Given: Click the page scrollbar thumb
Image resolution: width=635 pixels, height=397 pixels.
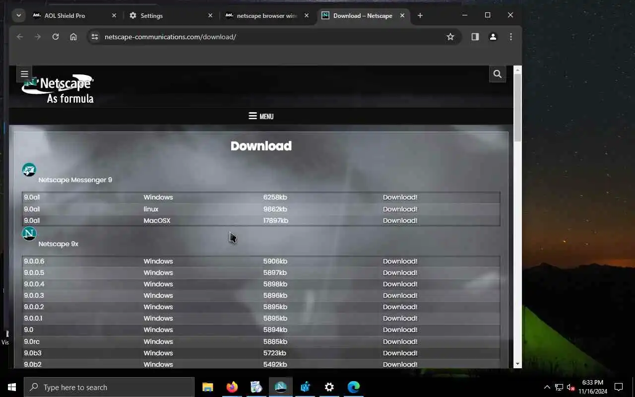Looking at the screenshot, I should point(517,107).
